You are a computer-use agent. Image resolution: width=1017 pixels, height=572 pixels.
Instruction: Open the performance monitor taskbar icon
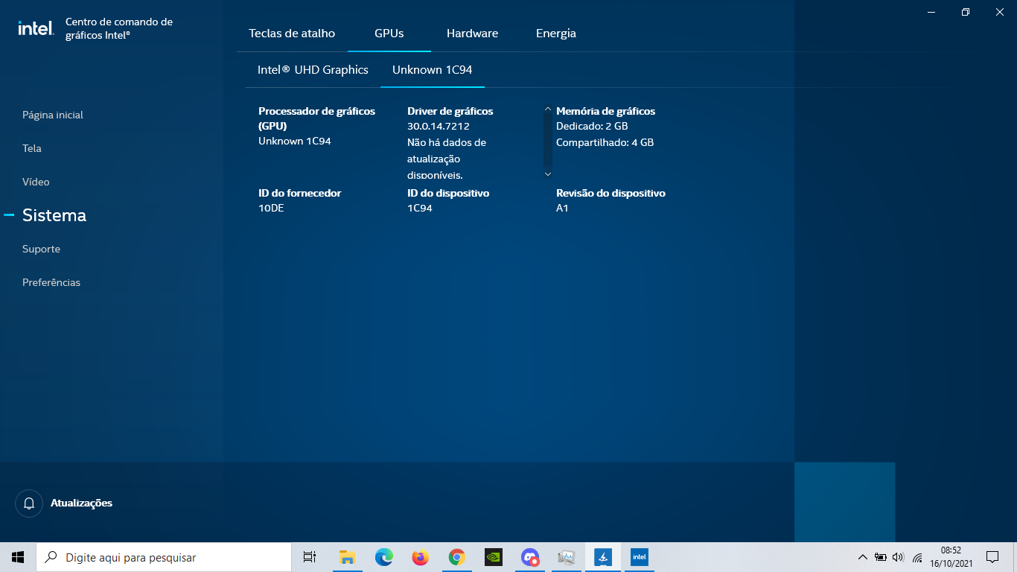[567, 557]
